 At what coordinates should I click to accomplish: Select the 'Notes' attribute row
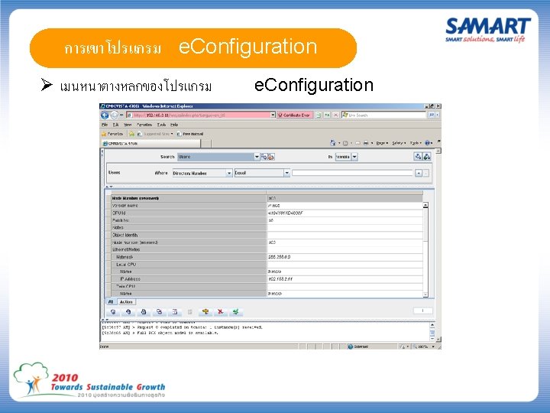click(x=267, y=228)
